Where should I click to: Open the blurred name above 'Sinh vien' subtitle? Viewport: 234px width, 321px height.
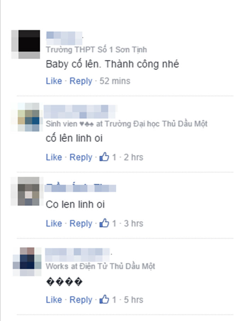coord(80,112)
